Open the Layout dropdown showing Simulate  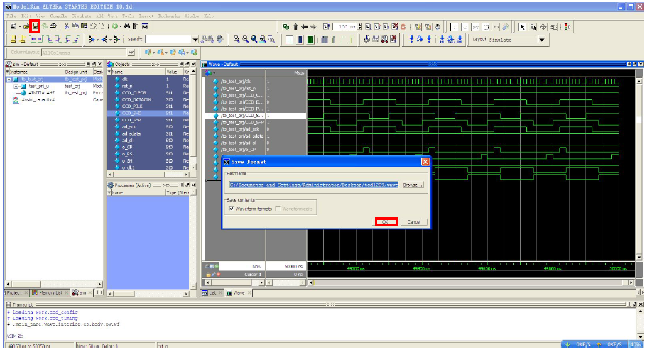point(541,40)
